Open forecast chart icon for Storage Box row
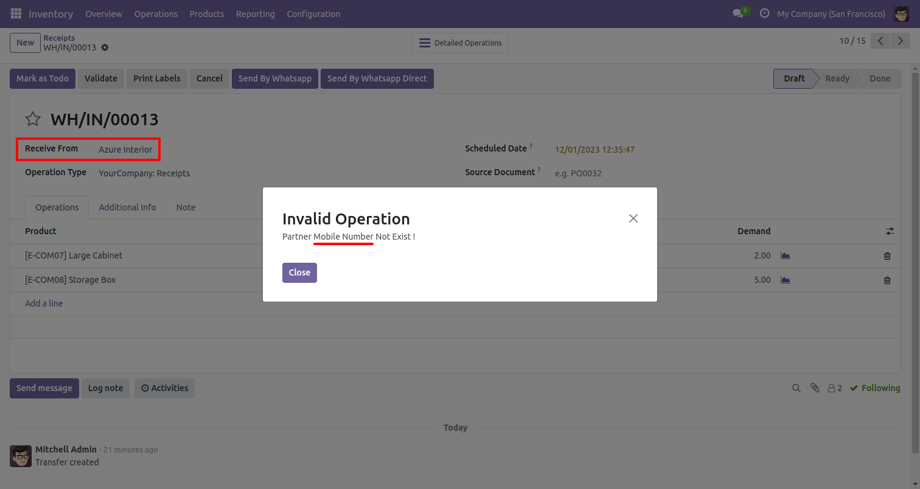The image size is (920, 489). point(786,280)
